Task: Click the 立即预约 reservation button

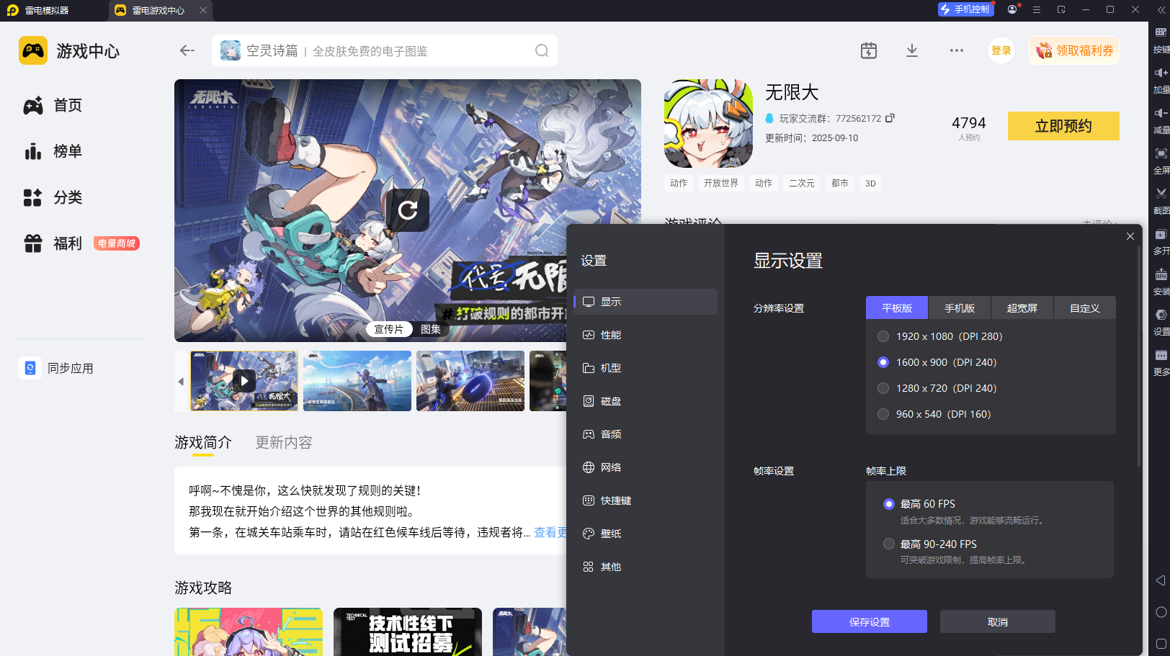Action: click(1063, 126)
